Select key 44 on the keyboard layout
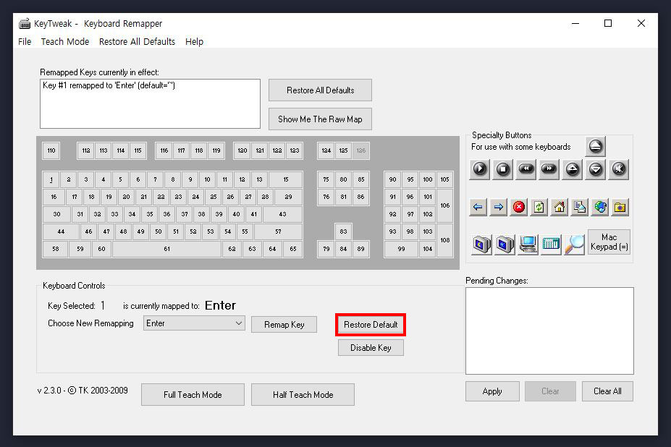The height and width of the screenshot is (447, 671). click(61, 231)
